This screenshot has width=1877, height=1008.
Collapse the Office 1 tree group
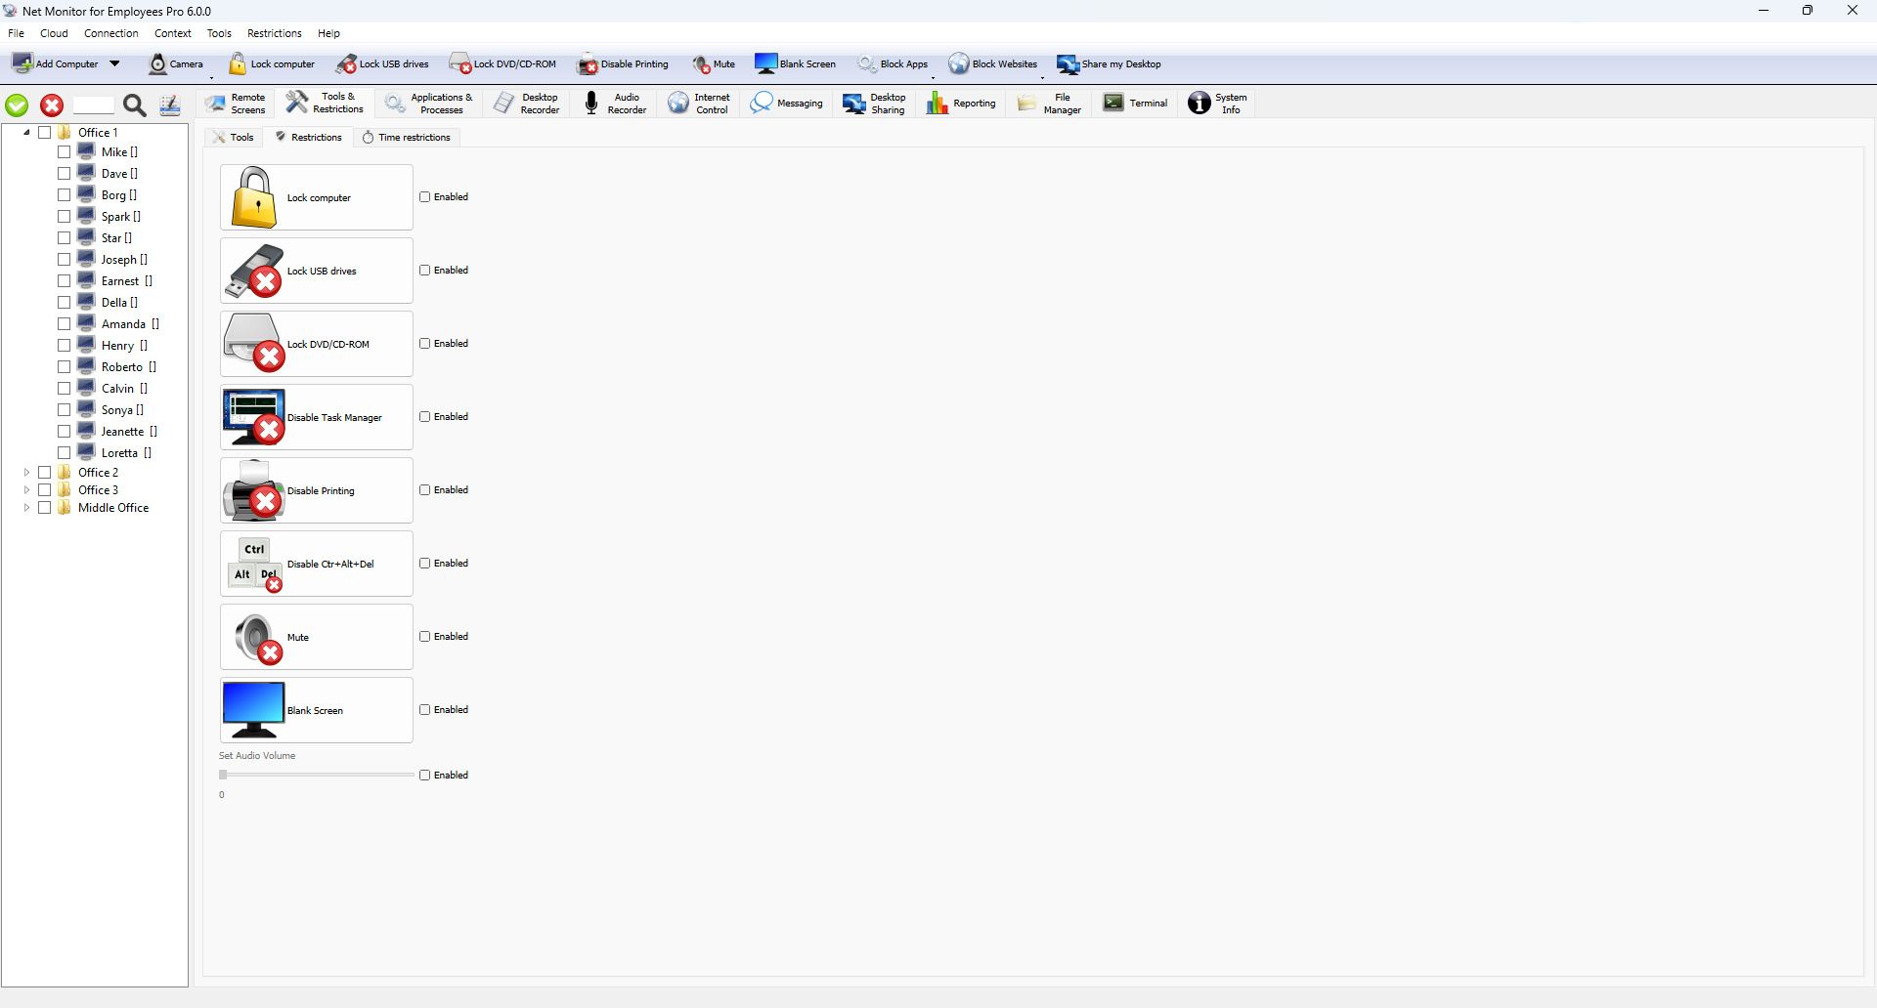click(26, 133)
